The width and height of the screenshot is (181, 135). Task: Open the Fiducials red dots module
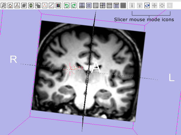tap(44, 5)
